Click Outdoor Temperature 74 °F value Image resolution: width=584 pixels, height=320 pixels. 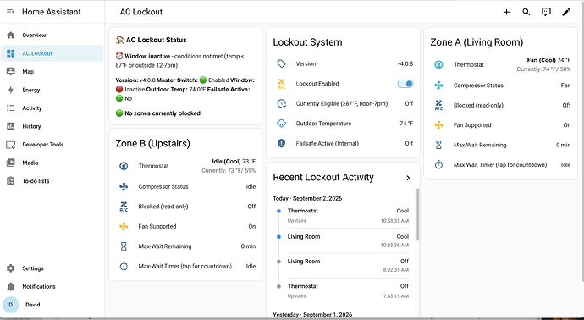click(406, 124)
